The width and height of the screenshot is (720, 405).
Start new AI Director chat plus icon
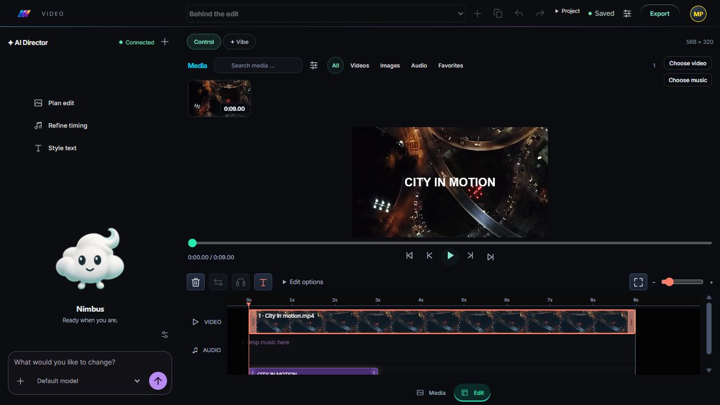click(x=165, y=42)
